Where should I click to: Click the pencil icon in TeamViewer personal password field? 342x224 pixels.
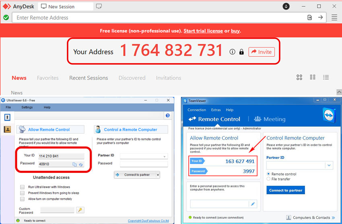(253, 204)
